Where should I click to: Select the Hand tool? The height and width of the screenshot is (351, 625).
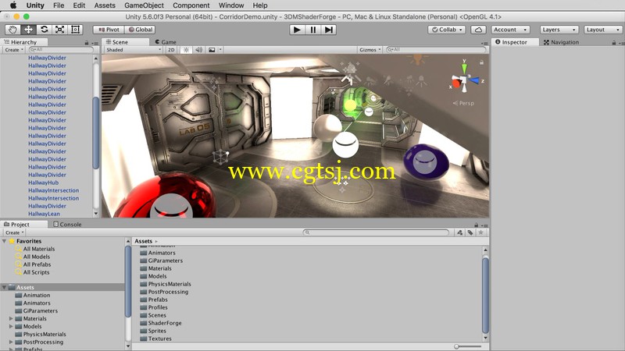[12, 30]
